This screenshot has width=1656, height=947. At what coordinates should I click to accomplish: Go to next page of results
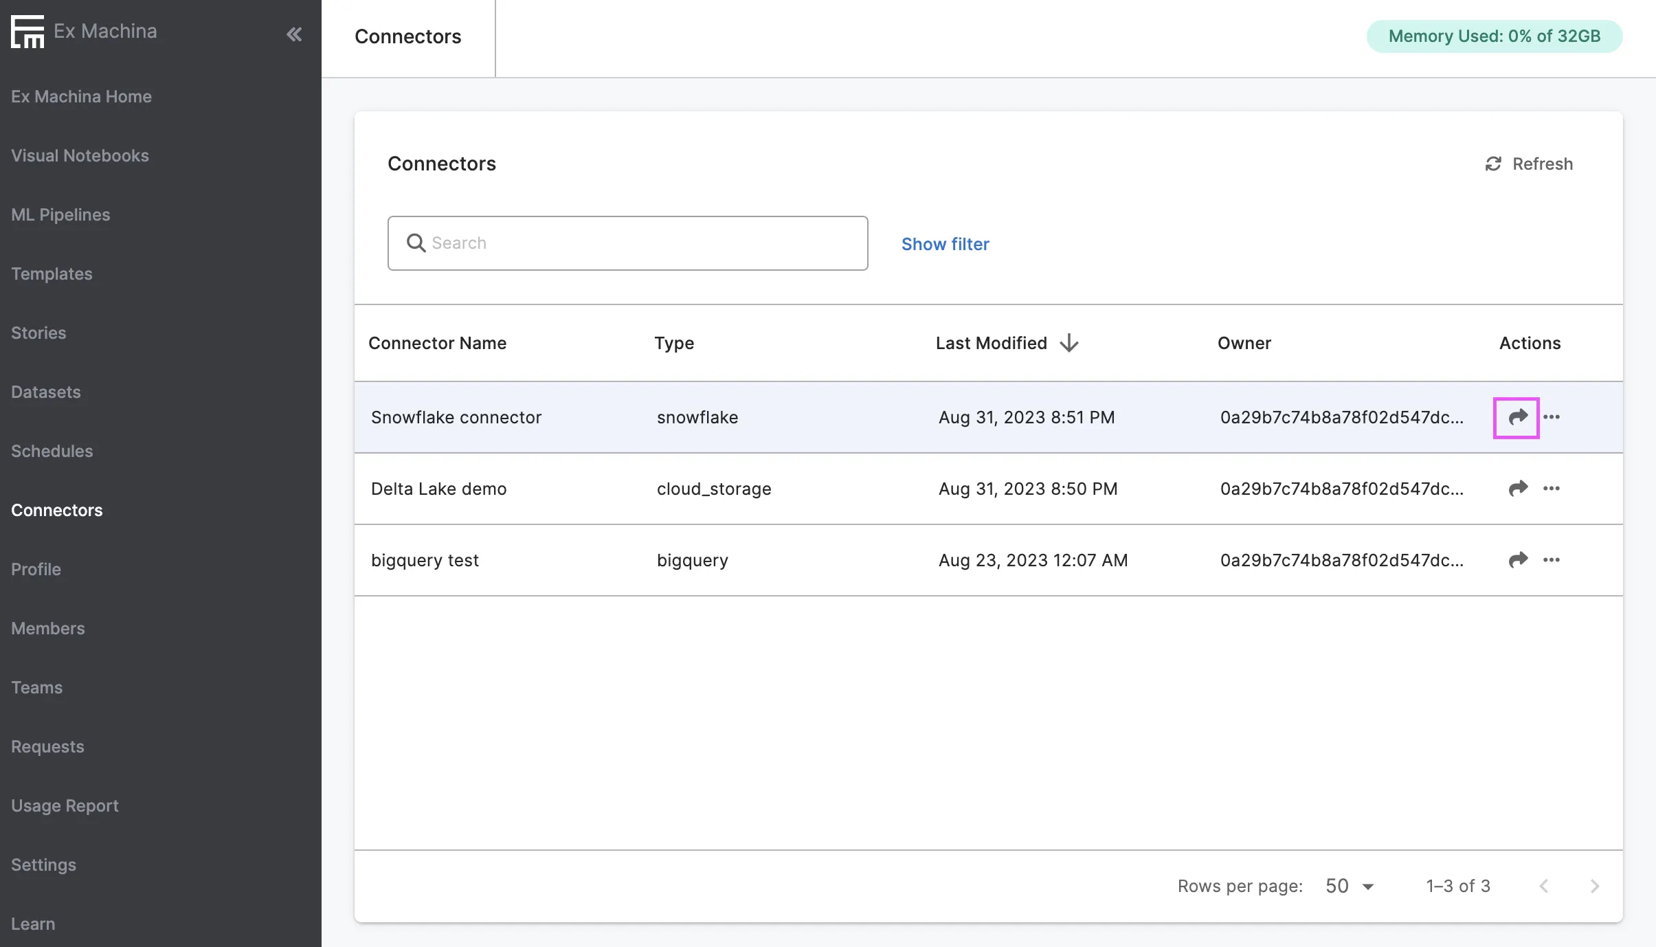(x=1594, y=886)
